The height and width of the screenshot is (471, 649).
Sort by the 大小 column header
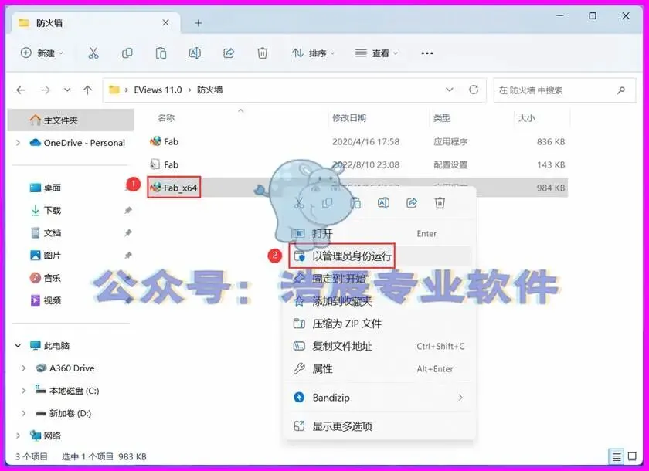click(526, 118)
